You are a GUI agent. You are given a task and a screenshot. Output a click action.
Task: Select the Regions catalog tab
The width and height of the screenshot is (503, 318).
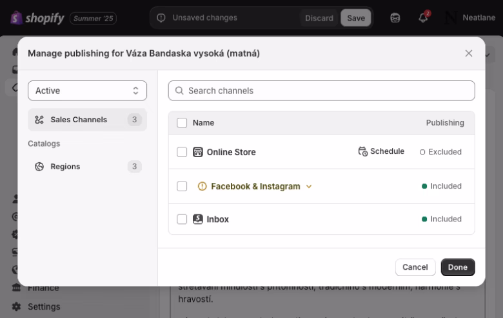click(87, 167)
